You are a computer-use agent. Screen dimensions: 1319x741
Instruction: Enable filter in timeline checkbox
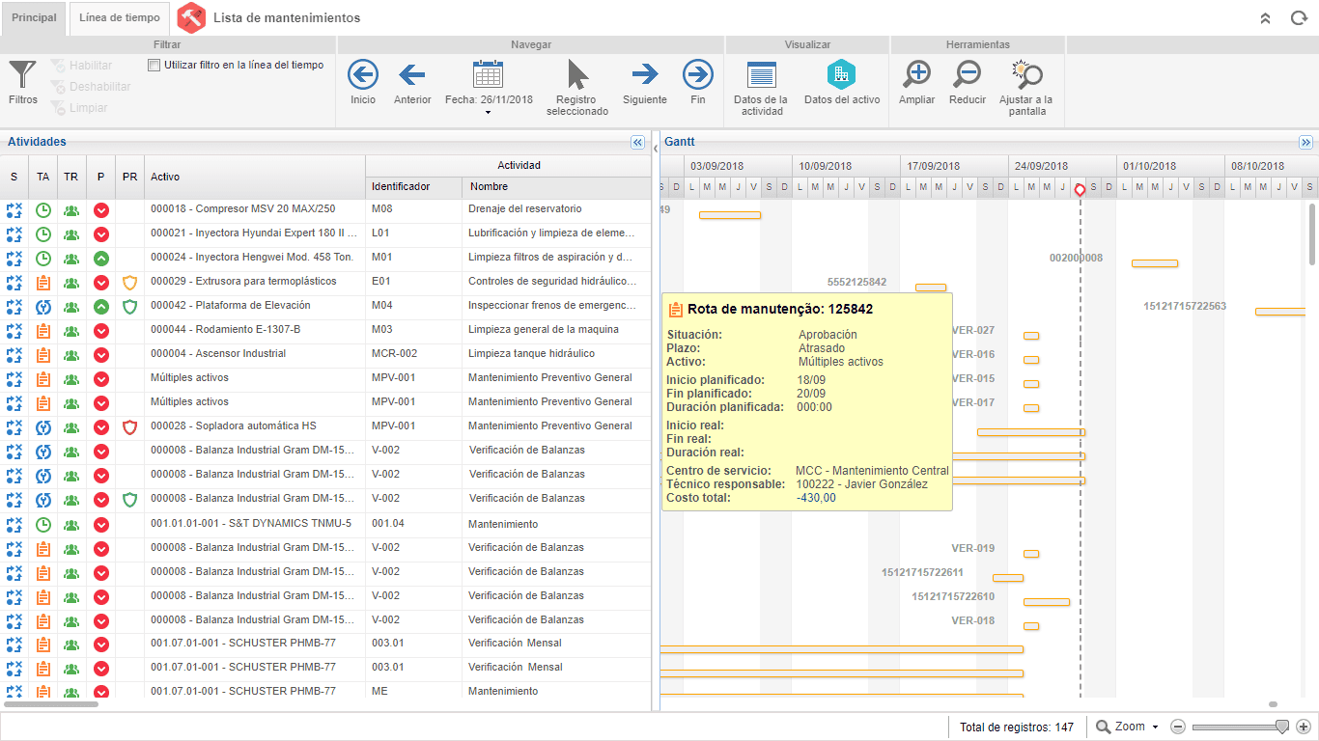click(x=154, y=65)
